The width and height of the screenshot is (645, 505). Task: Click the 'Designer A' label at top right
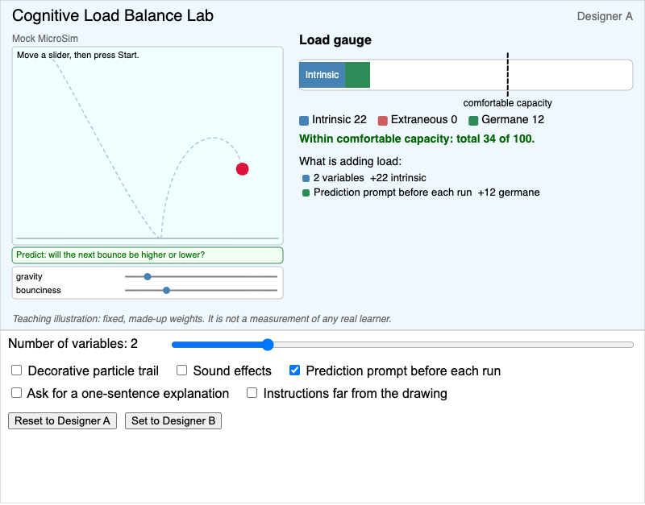pos(605,16)
